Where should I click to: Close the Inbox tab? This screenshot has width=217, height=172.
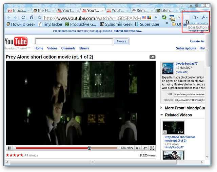(28, 11)
